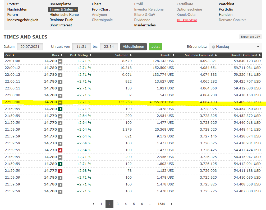Click green up arrow in 54.454.350 USD row
Viewport: 266px width, 210px height.
point(60,109)
